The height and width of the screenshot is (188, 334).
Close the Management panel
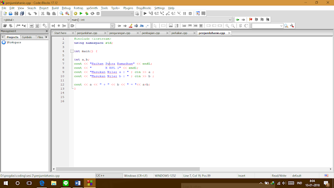[46, 31]
